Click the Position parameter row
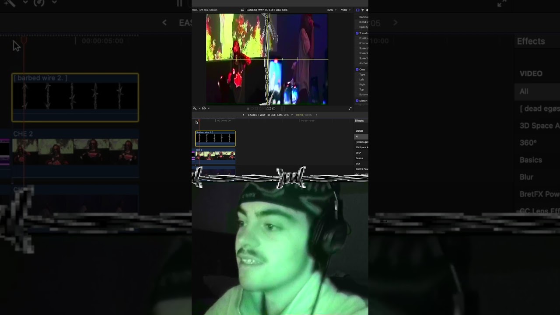Viewport: 560px width, 315px height. coord(362,38)
